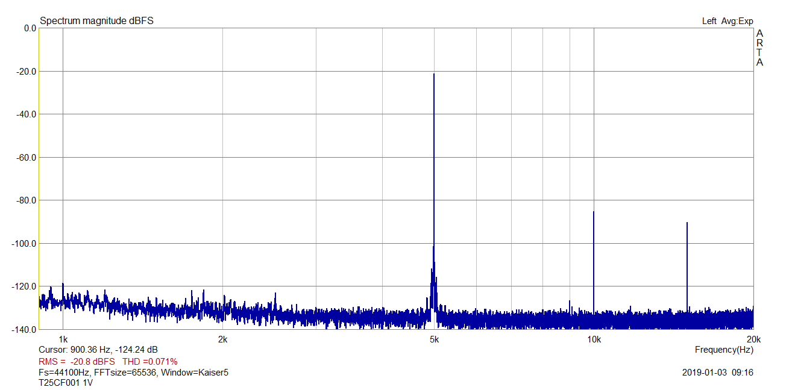Click the '2019-01-03 09:16' timestamp
Viewport: 792px width, 390px height.
coord(718,373)
